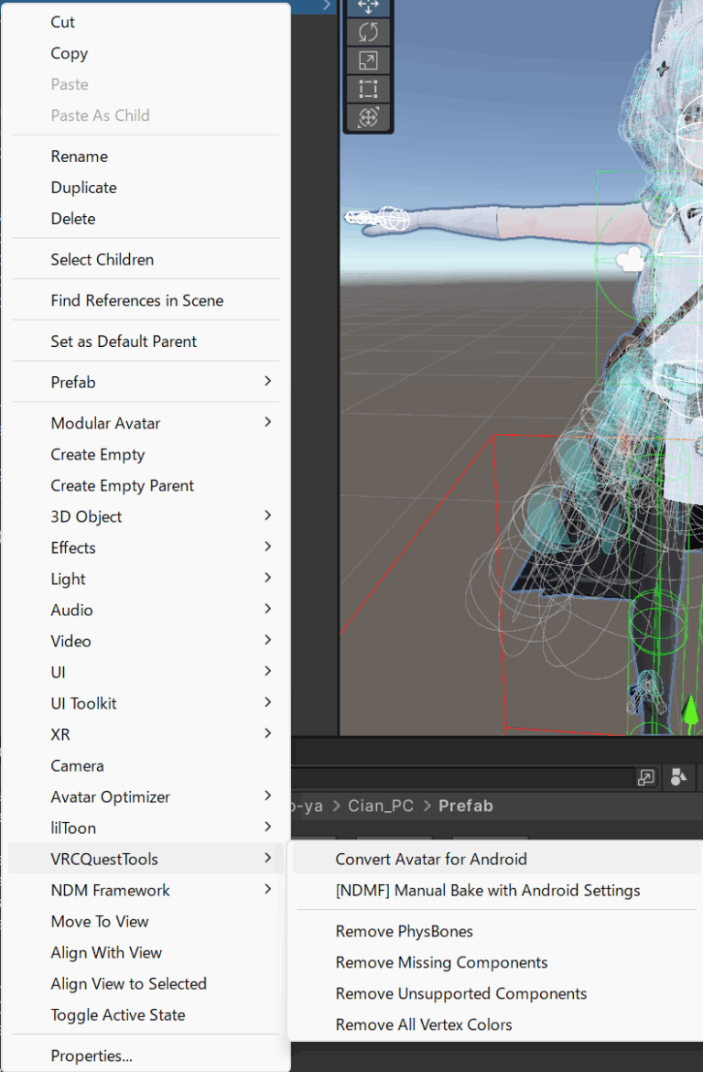Select the Scale tool in scene toolbar
Image resolution: width=703 pixels, height=1072 pixels.
(368, 60)
